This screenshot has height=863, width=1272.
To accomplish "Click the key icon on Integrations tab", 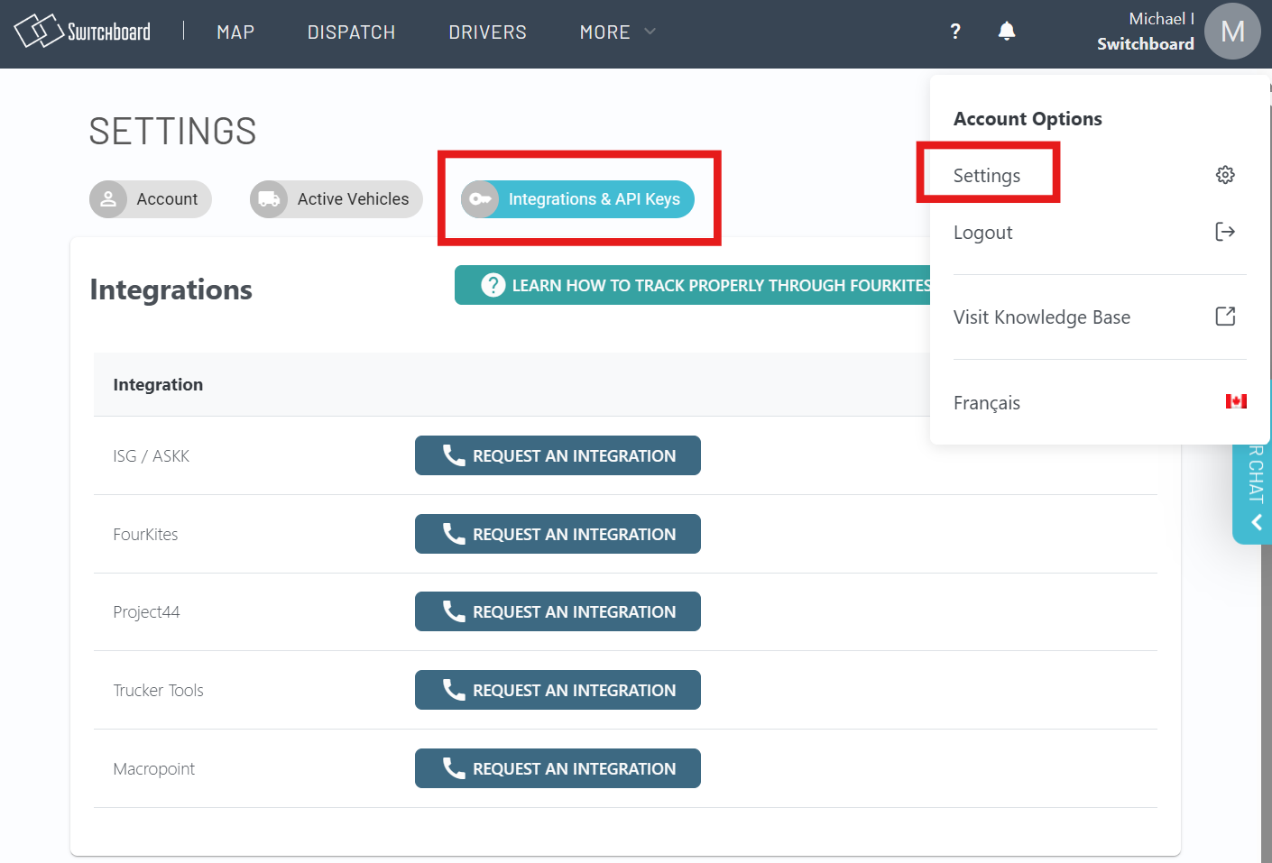I will [x=480, y=199].
